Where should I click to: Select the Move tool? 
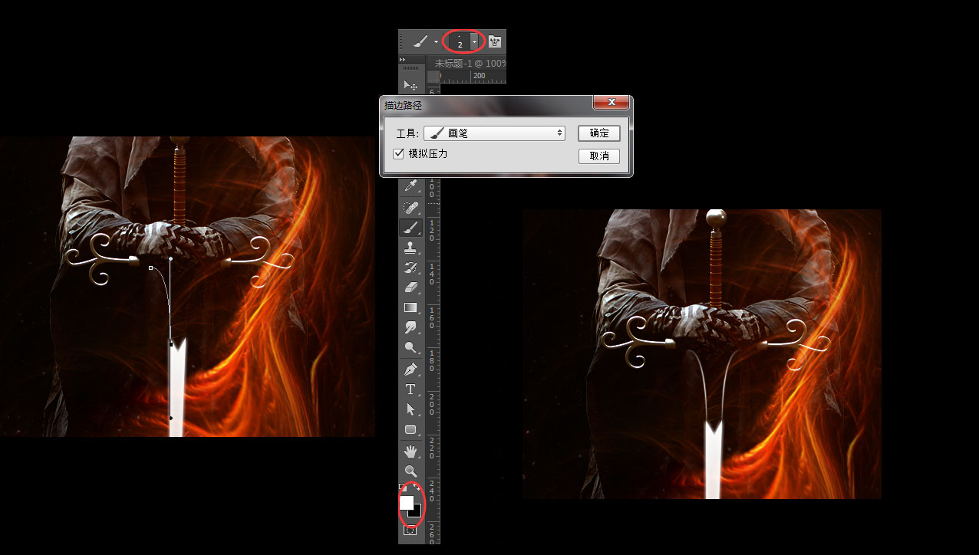click(x=410, y=85)
